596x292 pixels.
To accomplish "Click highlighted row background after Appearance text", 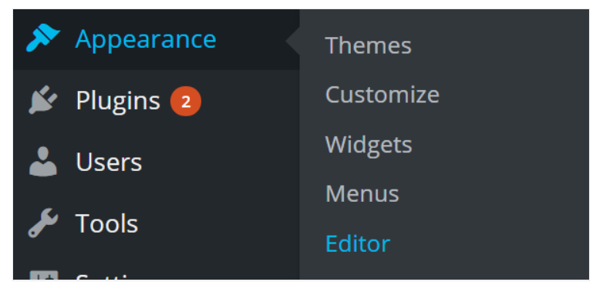I will pyautogui.click(x=251, y=39).
